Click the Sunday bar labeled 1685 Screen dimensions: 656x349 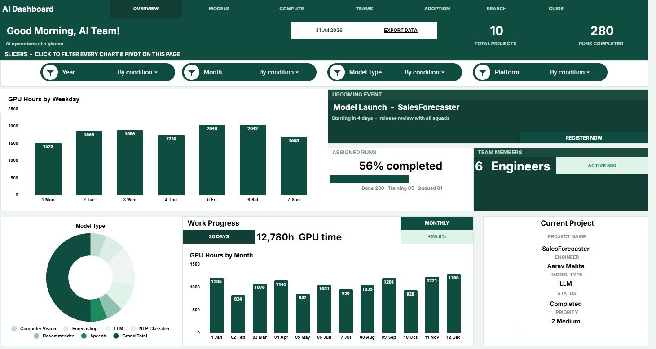(x=294, y=166)
